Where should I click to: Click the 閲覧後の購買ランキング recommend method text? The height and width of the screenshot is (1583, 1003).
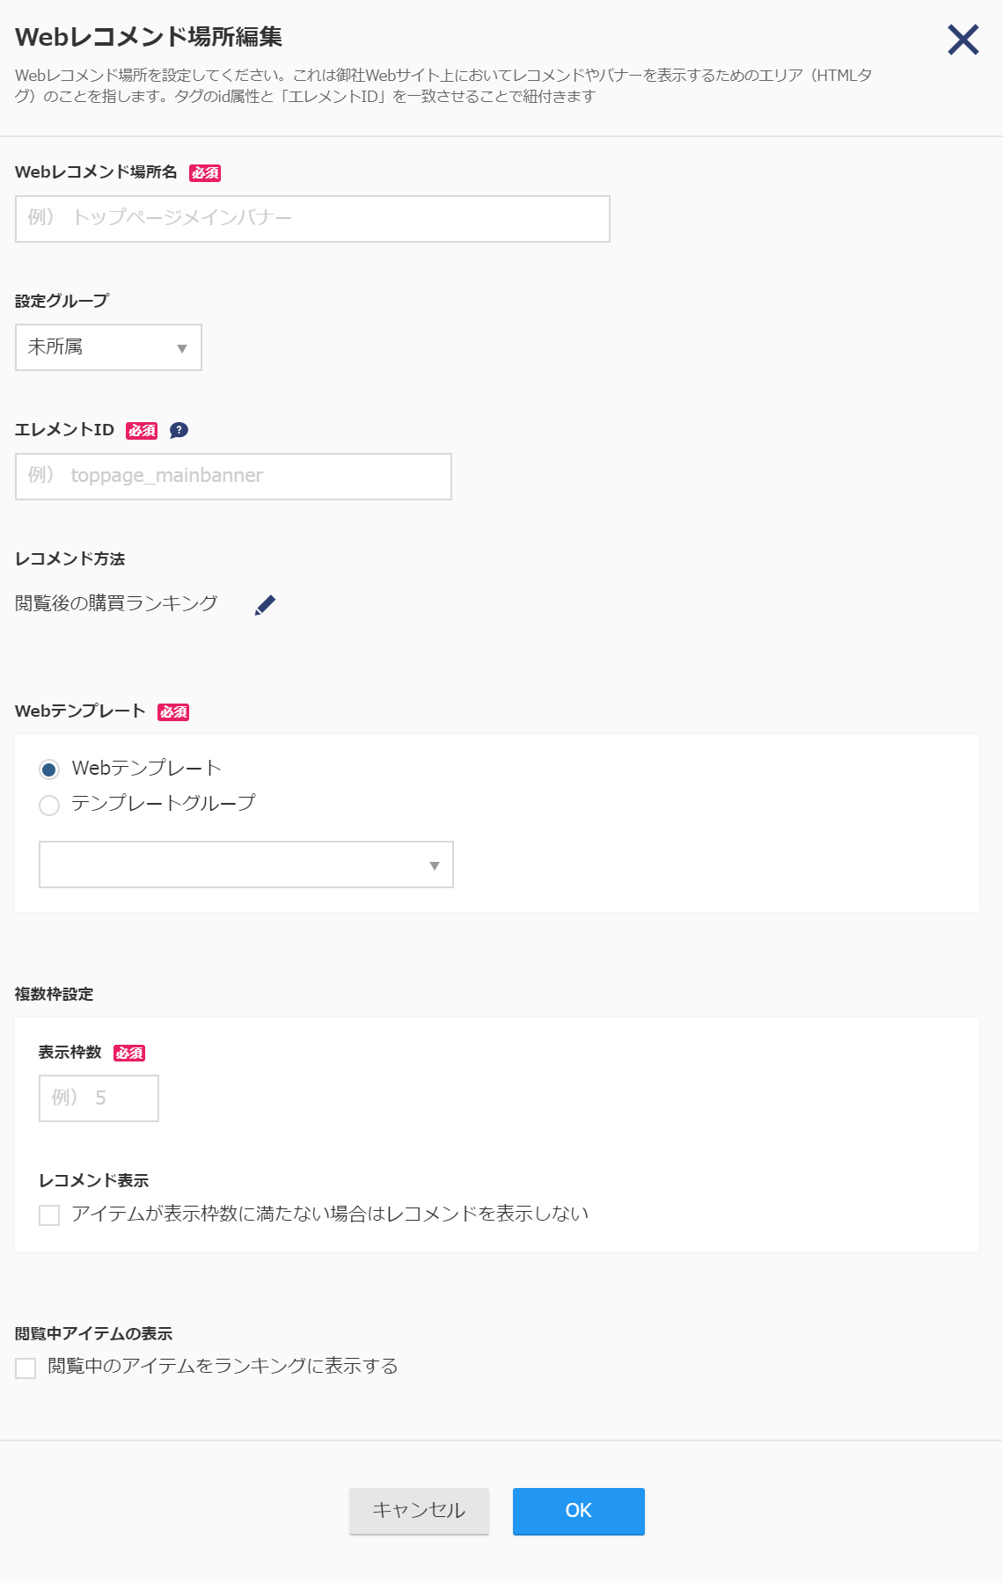tap(116, 603)
